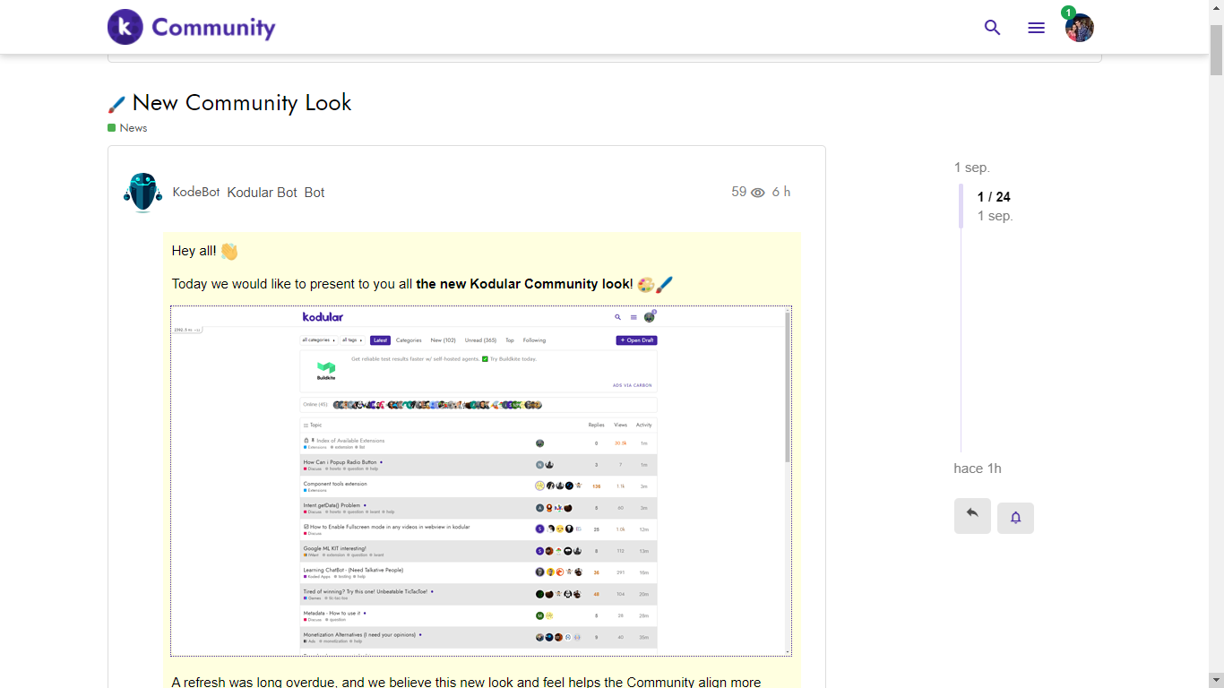
Task: Jump to the 1 sep. timeline start
Action: coord(972,168)
